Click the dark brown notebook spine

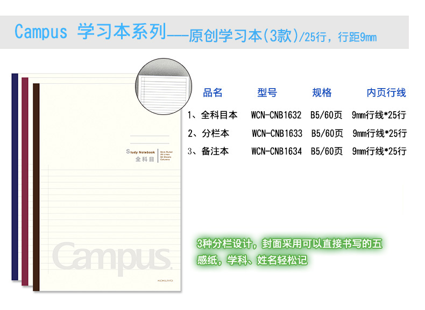36,188
